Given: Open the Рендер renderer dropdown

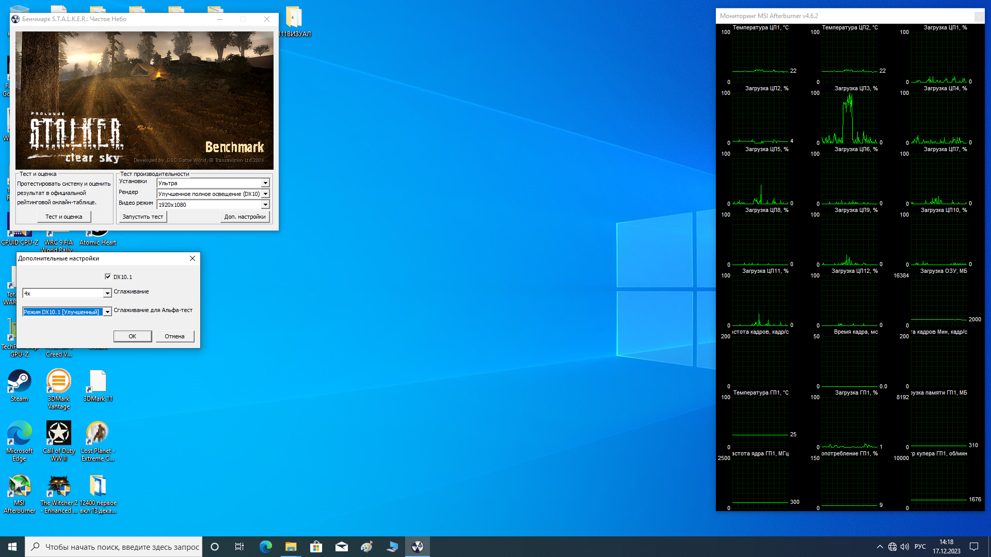Looking at the screenshot, I should 265,194.
